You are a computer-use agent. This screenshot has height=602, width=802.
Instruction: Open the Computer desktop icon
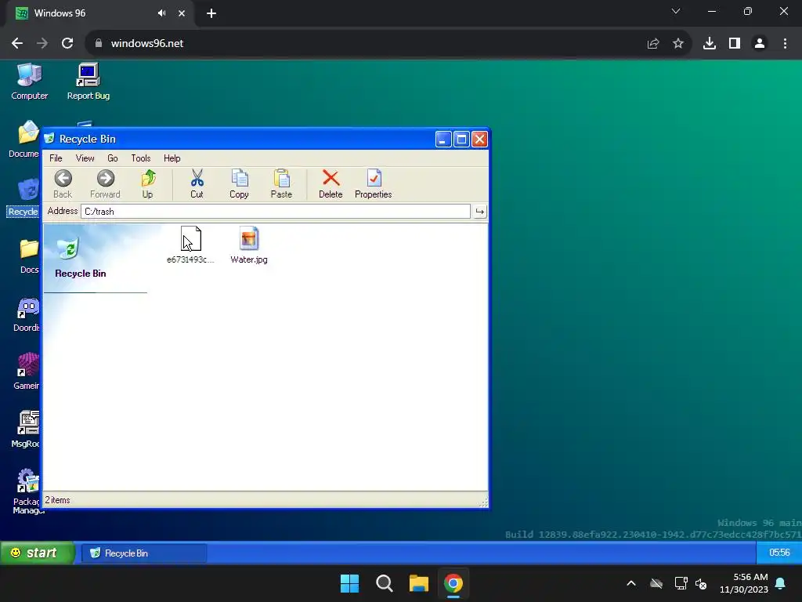point(30,82)
